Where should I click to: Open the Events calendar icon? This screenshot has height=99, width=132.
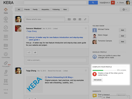pos(6,36)
